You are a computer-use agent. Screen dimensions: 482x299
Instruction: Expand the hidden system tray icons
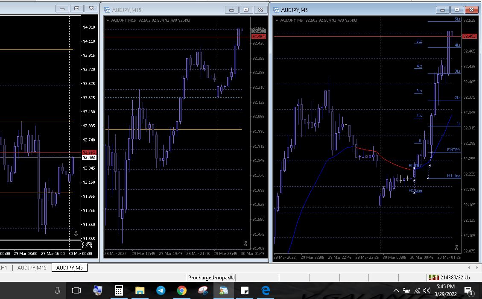click(396, 290)
